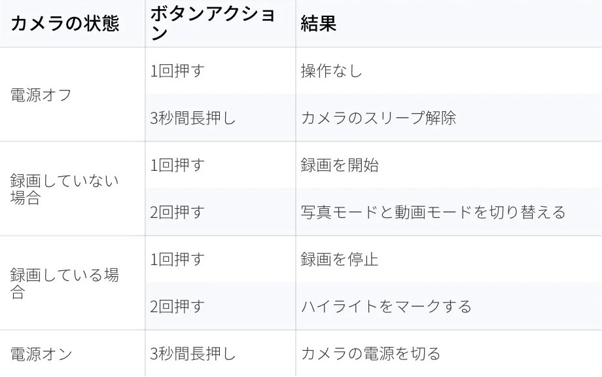Image resolution: width=602 pixels, height=377 pixels.
Task: Select the 2回押す cell beside ハイライトをマークする
Action: [177, 307]
